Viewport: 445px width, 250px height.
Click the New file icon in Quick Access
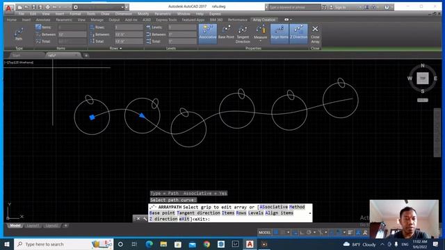tap(20, 7)
